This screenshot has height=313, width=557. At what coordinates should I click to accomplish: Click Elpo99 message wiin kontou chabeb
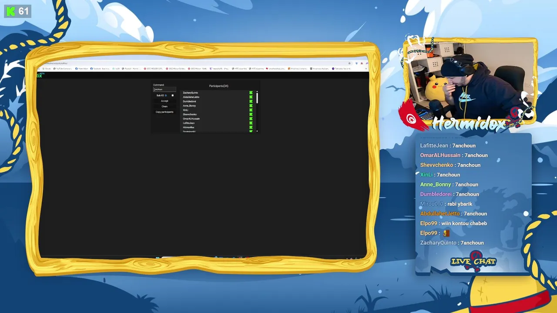(453, 223)
